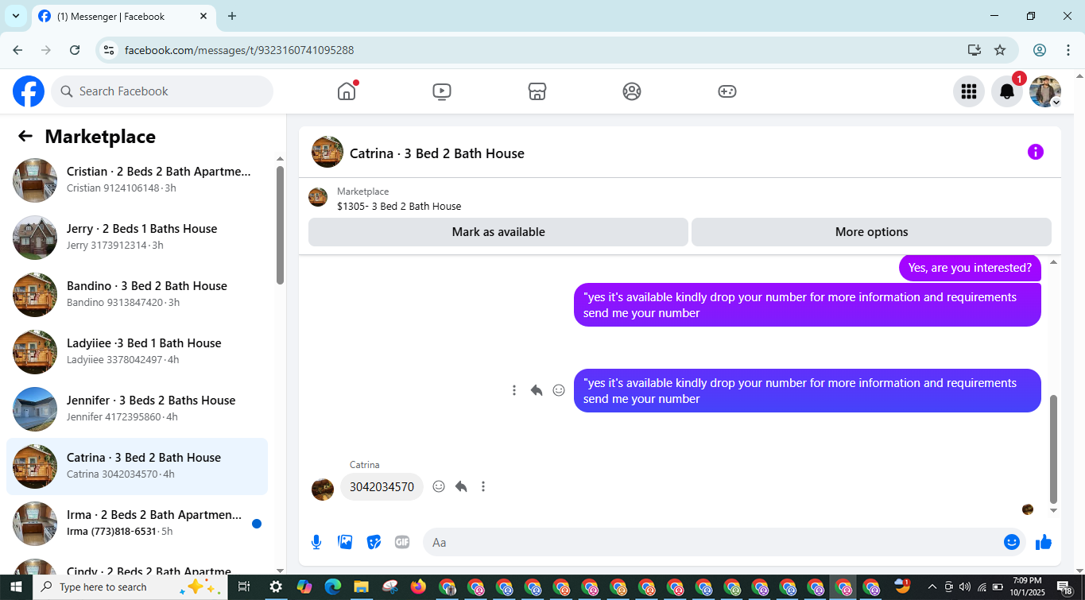Reply to the blue sent message
This screenshot has width=1085, height=600.
(x=537, y=390)
